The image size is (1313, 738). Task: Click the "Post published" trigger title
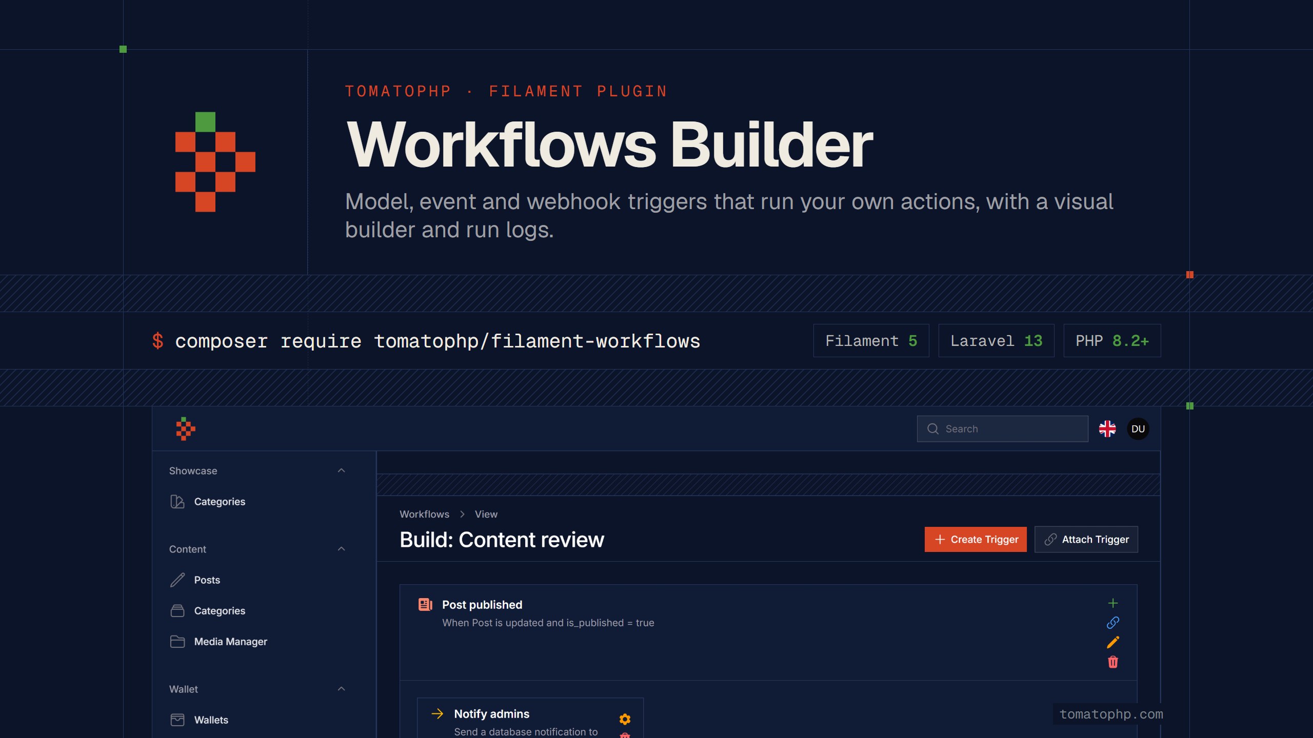coord(482,605)
